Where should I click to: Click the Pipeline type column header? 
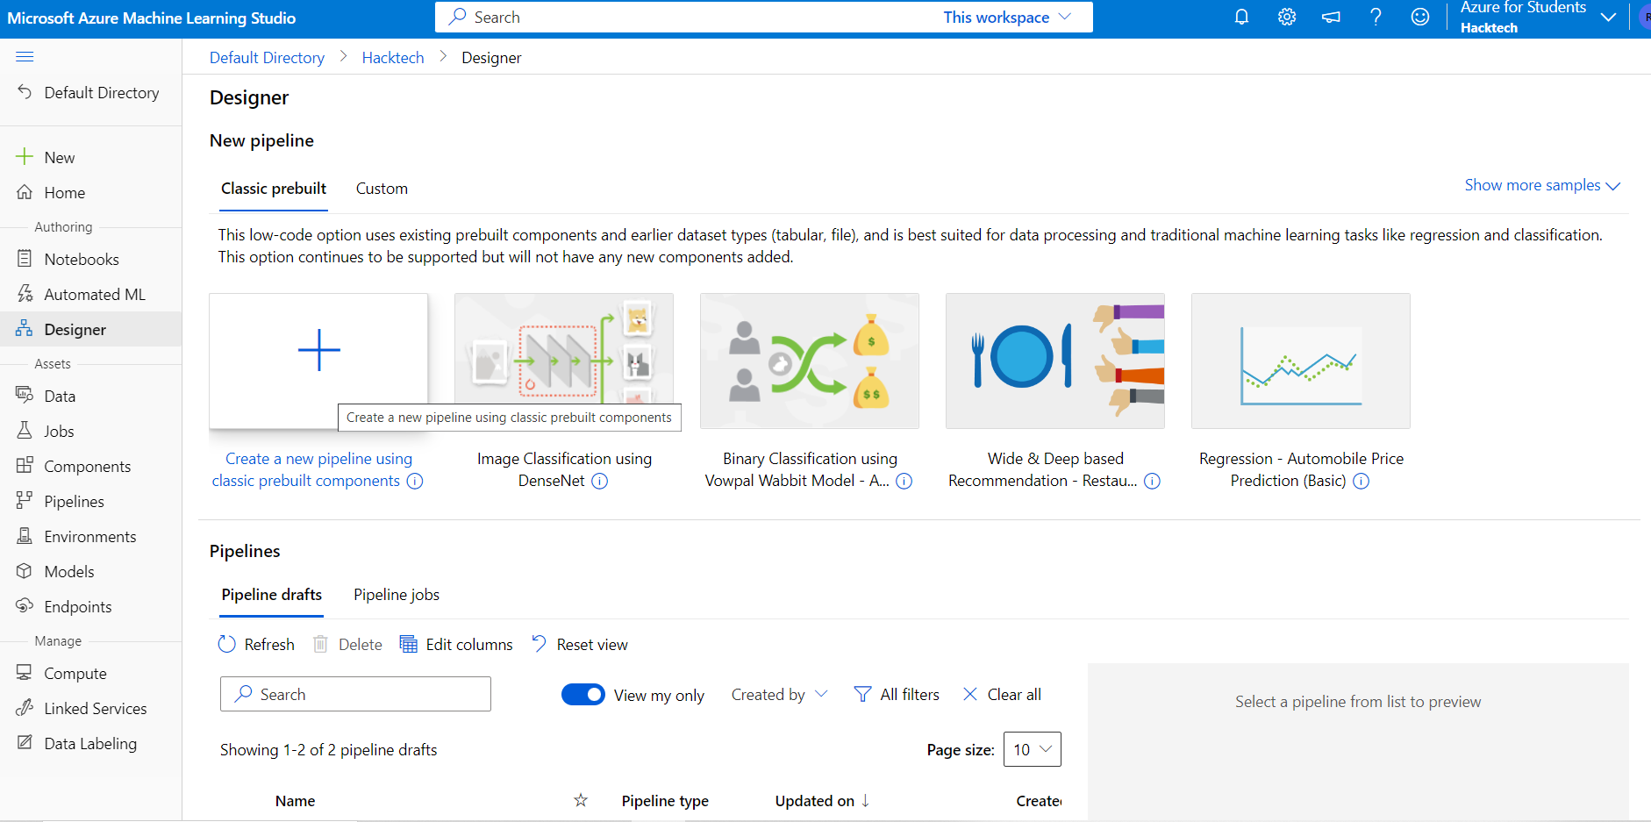(665, 801)
